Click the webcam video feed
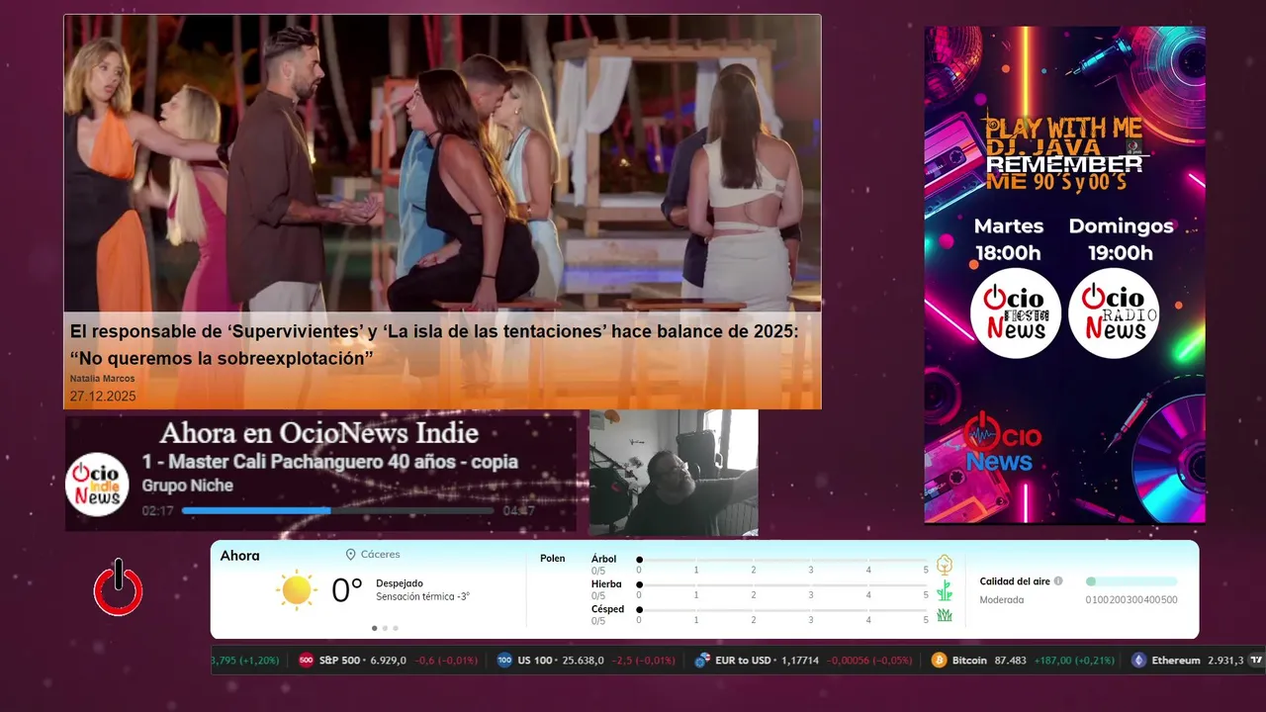1266x712 pixels. pyautogui.click(x=674, y=473)
